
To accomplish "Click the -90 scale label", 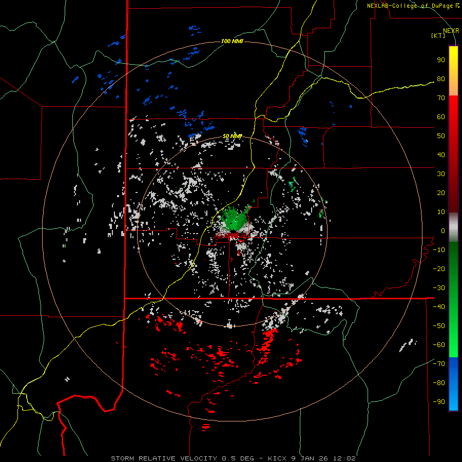I will [439, 402].
